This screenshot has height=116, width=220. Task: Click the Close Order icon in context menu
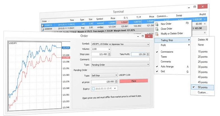(157, 29)
